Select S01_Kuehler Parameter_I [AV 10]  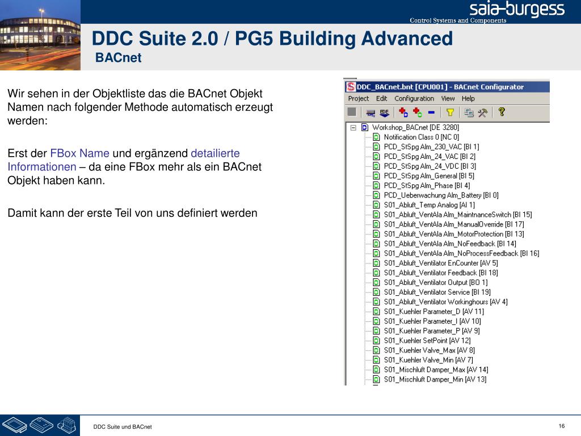click(432, 321)
